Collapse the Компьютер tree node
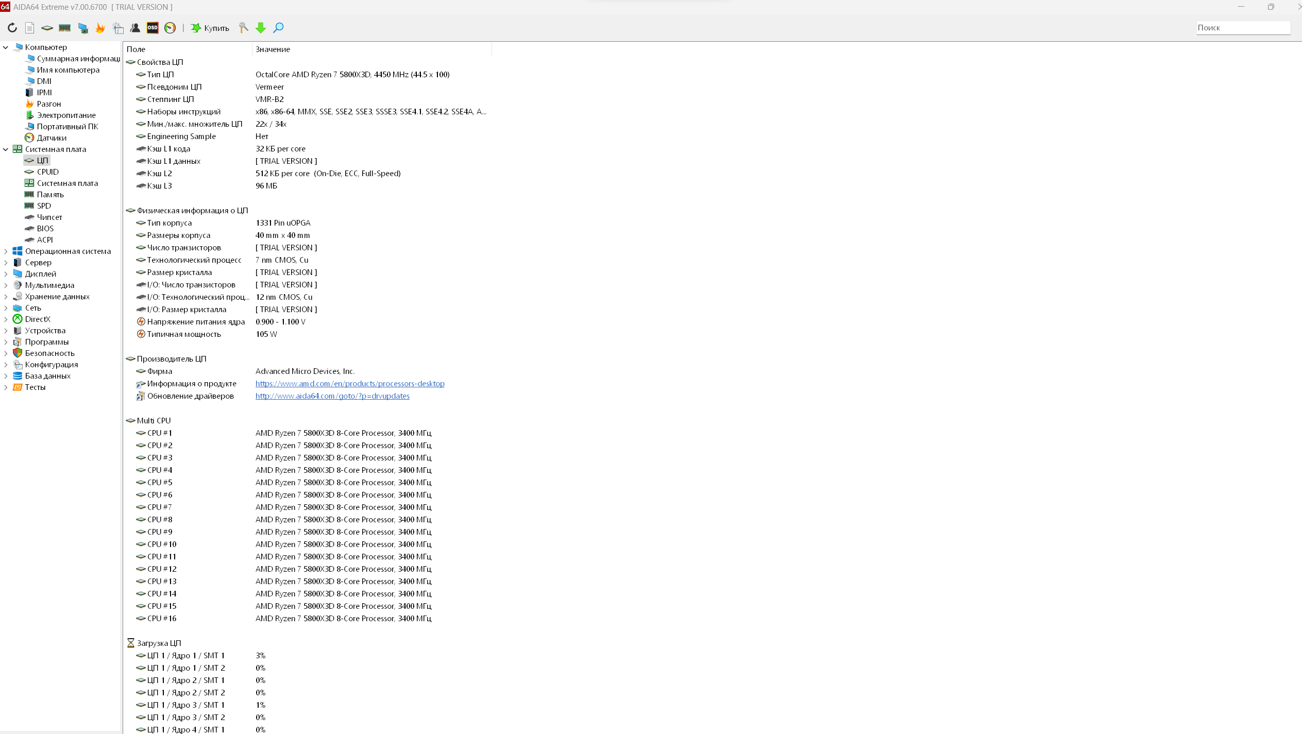The height and width of the screenshot is (734, 1302). click(6, 47)
